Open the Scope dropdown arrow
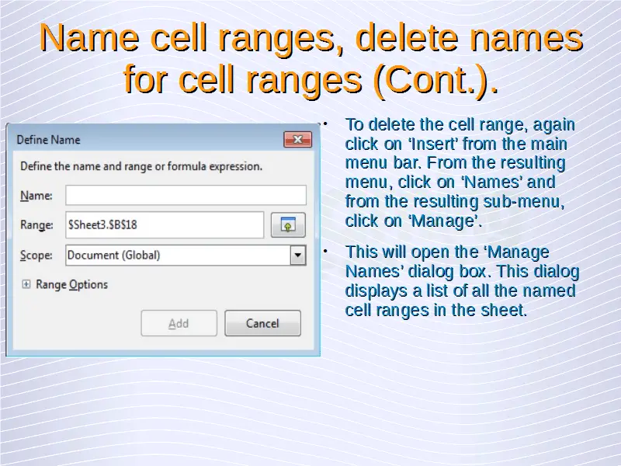 click(297, 256)
